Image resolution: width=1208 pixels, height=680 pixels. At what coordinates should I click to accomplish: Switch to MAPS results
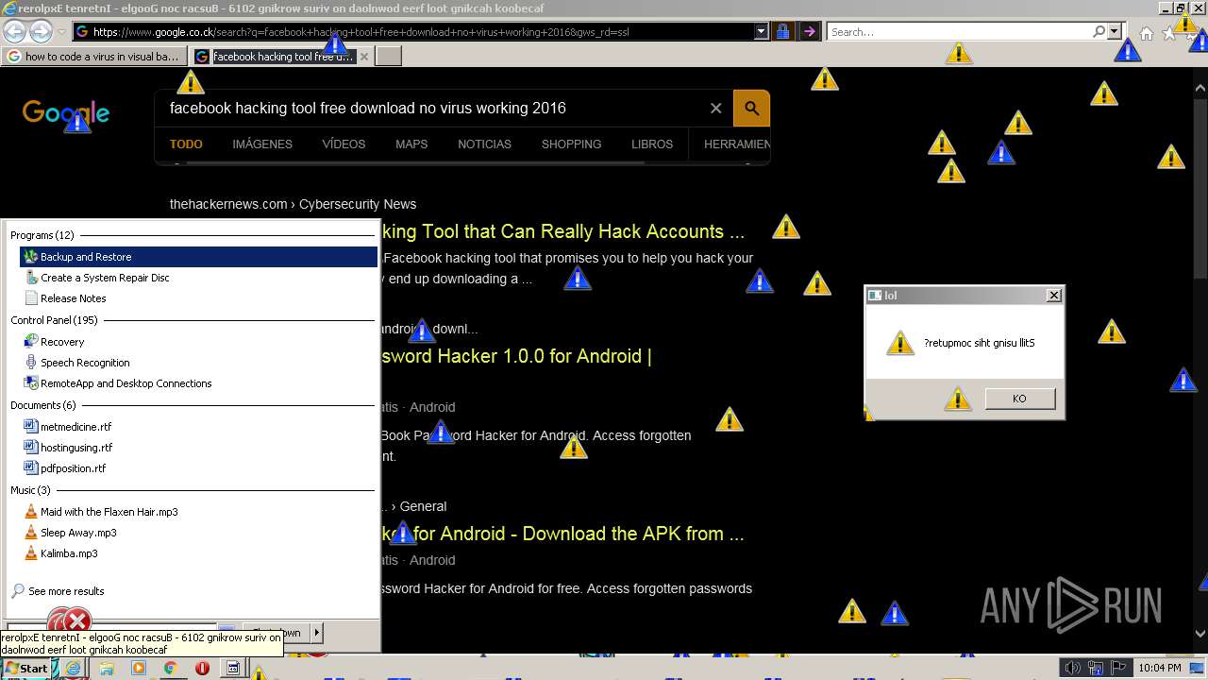pyautogui.click(x=411, y=144)
